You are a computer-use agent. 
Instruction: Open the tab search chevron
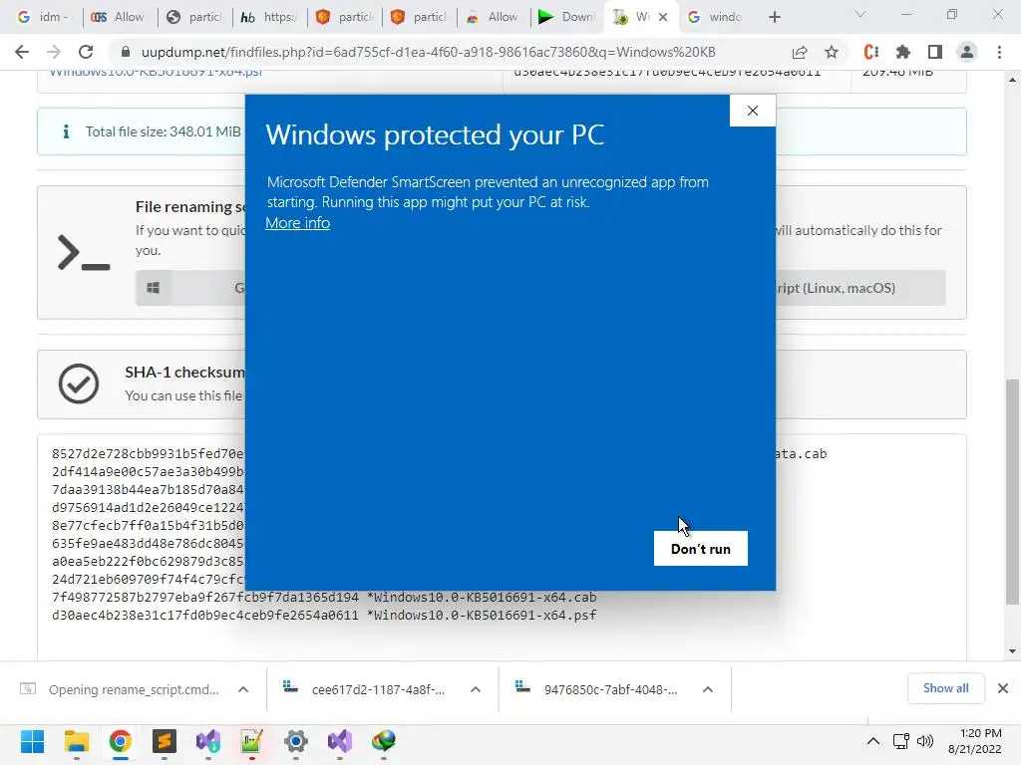860,14
